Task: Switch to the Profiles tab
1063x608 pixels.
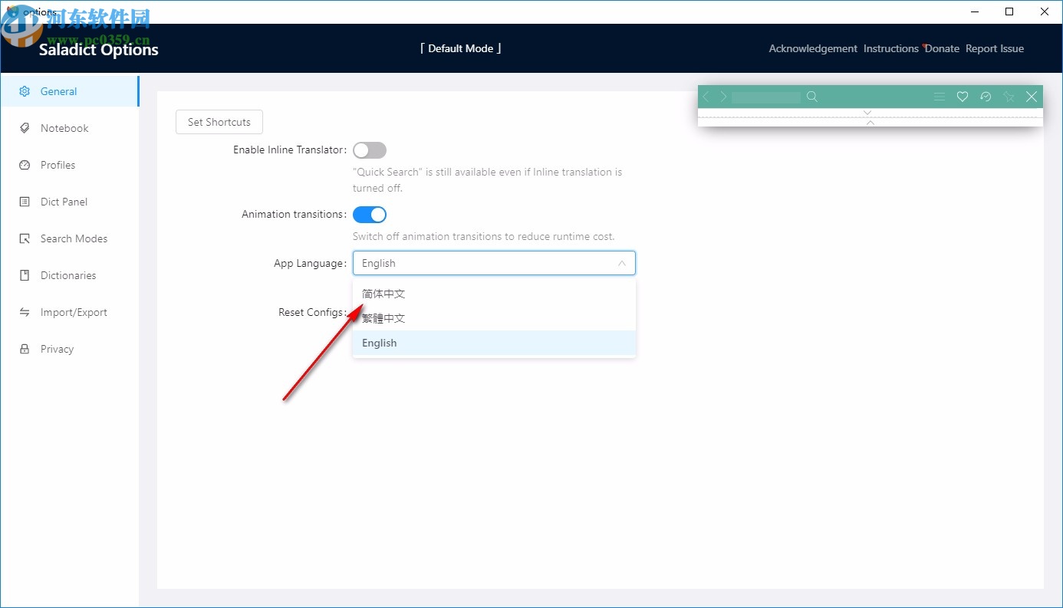Action: click(69, 165)
